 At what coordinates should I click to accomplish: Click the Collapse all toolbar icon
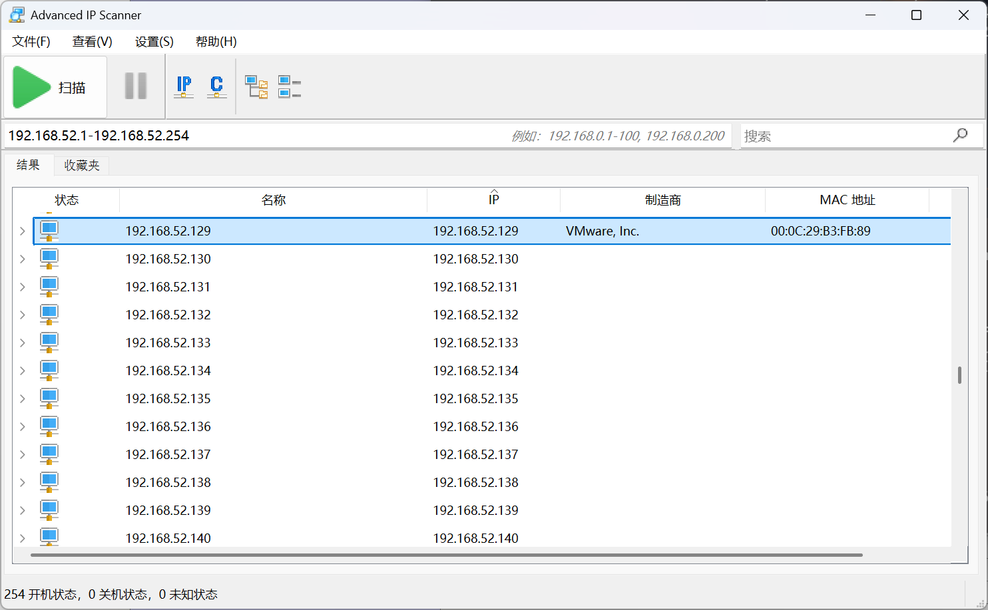(x=290, y=86)
